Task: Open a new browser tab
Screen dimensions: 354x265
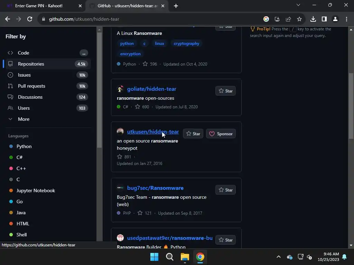Action: [x=176, y=6]
